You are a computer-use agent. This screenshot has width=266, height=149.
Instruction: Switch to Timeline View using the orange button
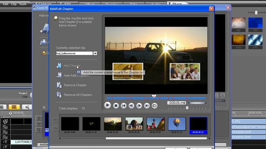click(x=14, y=107)
